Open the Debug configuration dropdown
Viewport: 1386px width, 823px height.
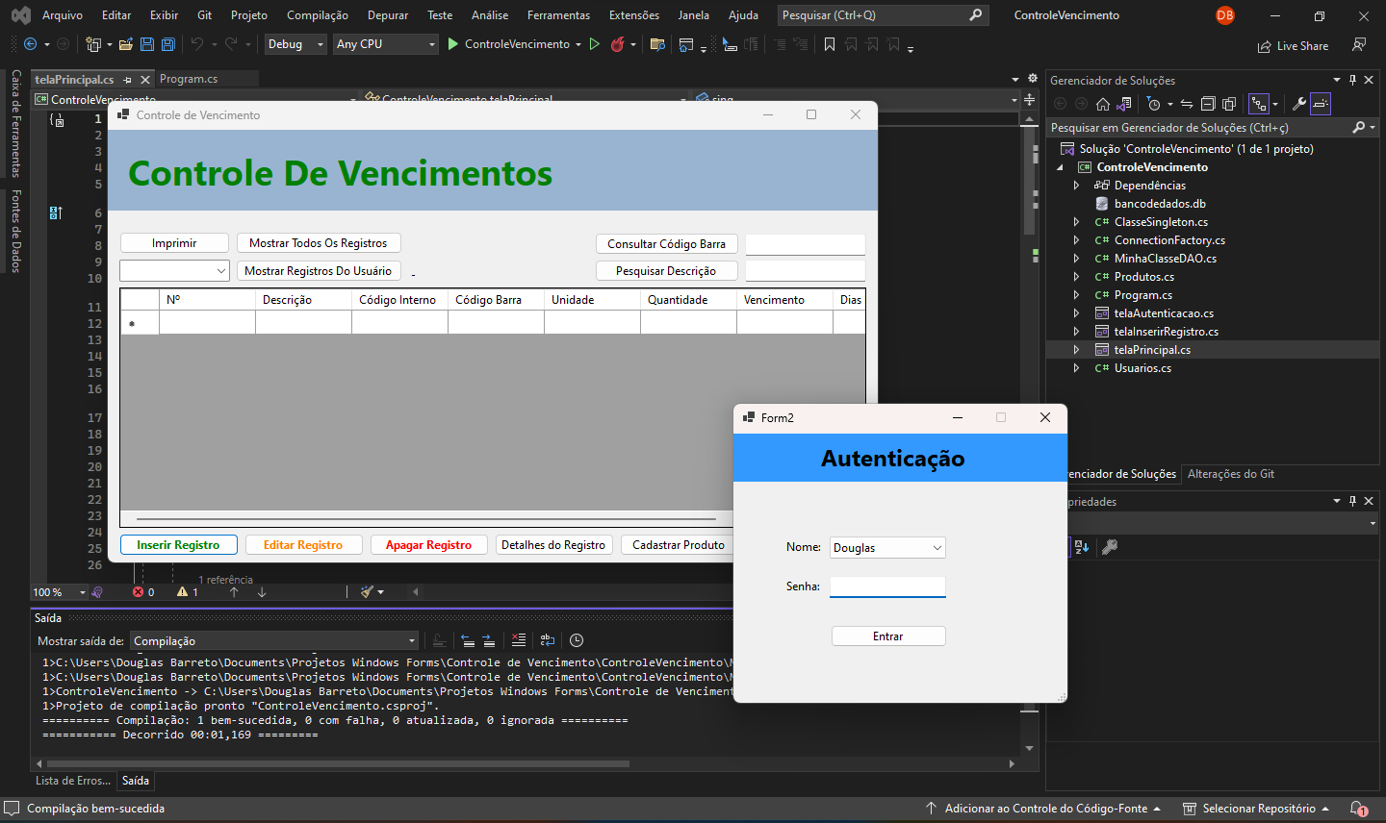(295, 44)
